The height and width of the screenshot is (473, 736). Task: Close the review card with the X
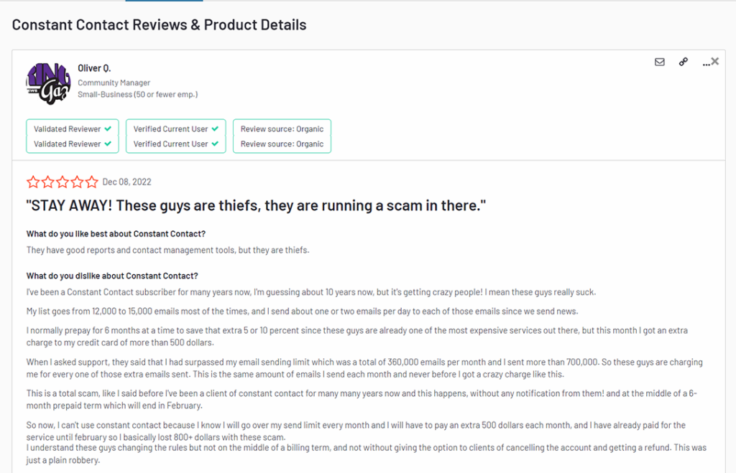(714, 62)
